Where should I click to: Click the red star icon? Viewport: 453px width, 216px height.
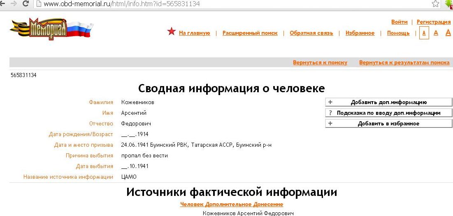pyautogui.click(x=172, y=32)
